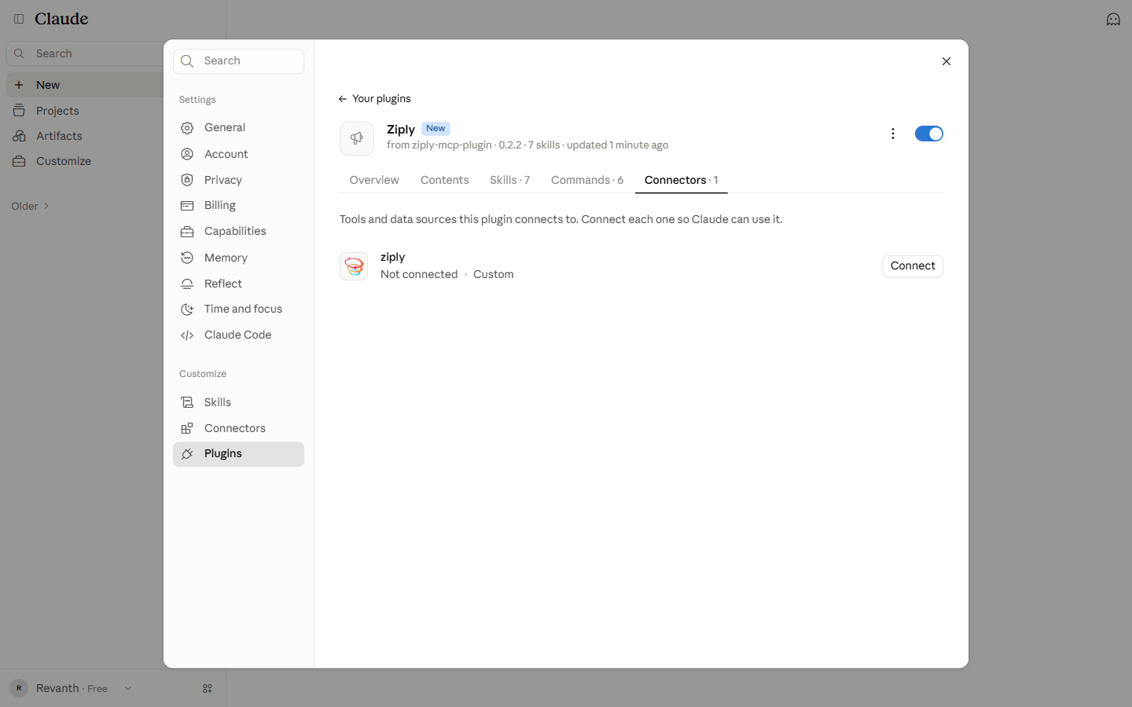
Task: Select the Connectors · 1 tab
Action: 682,180
